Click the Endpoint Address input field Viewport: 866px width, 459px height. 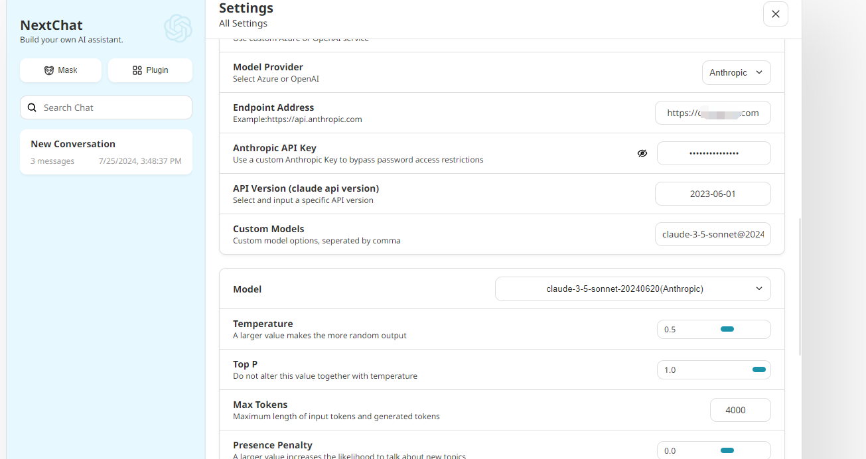coord(713,113)
